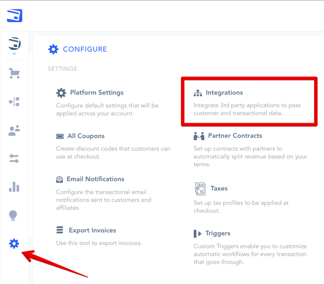Click Export Invoices tool
Screen dimensions: 324x284
point(92,230)
